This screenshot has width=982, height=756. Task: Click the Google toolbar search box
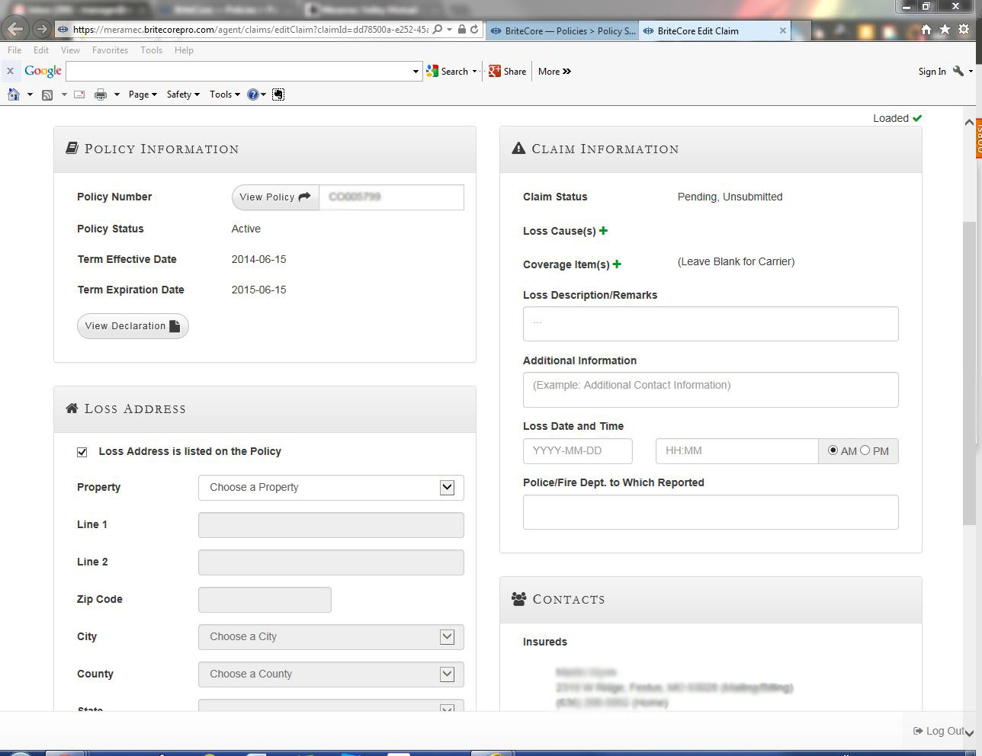point(239,72)
